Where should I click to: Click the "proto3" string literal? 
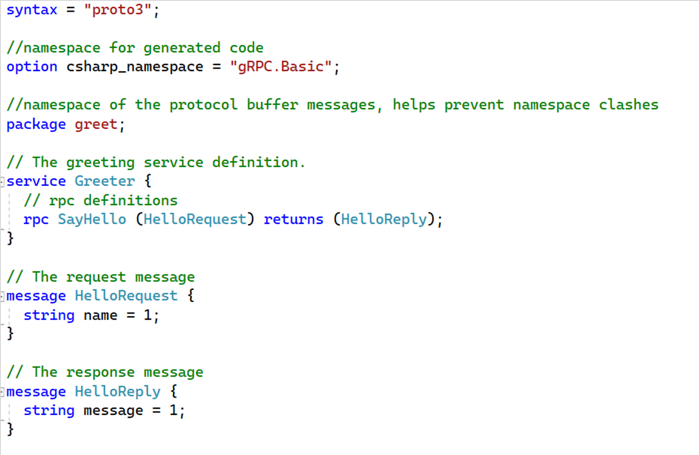click(x=118, y=10)
